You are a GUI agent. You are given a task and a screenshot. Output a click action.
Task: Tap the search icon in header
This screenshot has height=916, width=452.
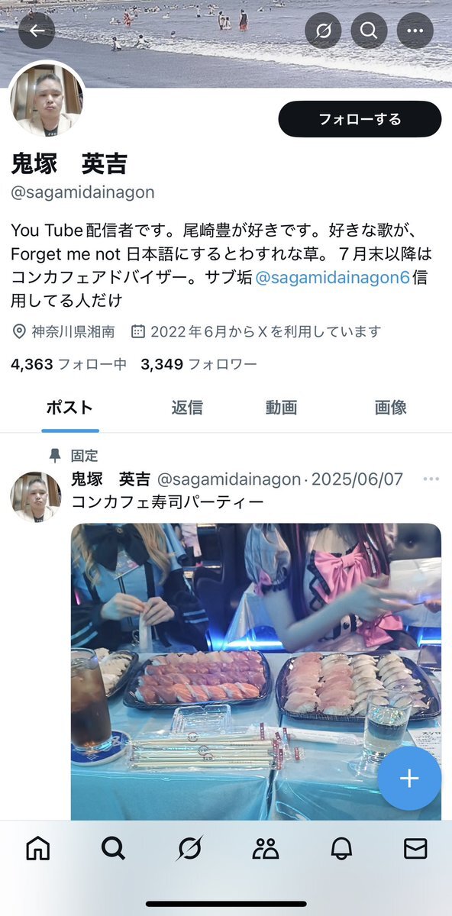pyautogui.click(x=369, y=31)
